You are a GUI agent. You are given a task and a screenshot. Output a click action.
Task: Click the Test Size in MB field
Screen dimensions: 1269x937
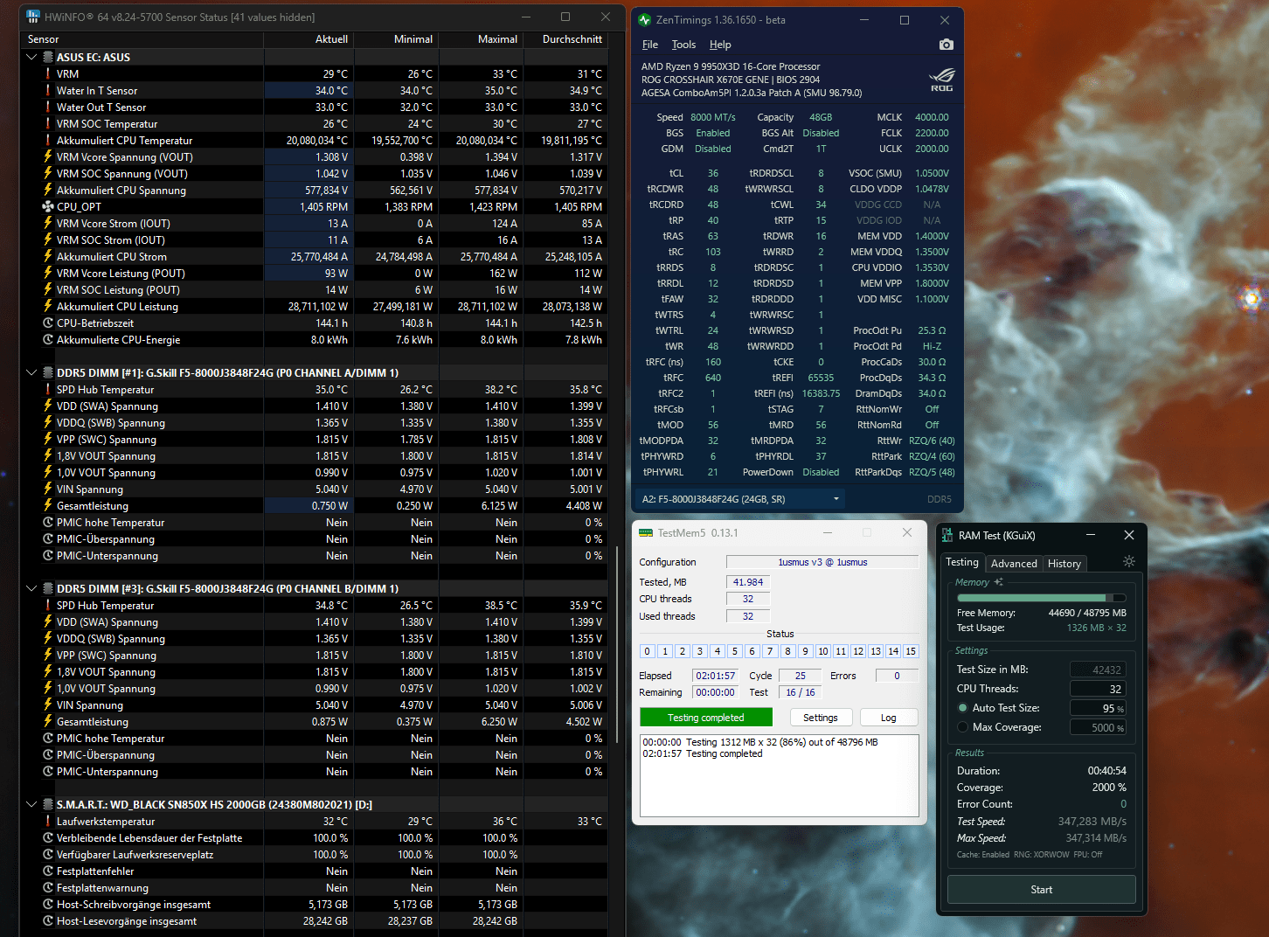click(1099, 670)
